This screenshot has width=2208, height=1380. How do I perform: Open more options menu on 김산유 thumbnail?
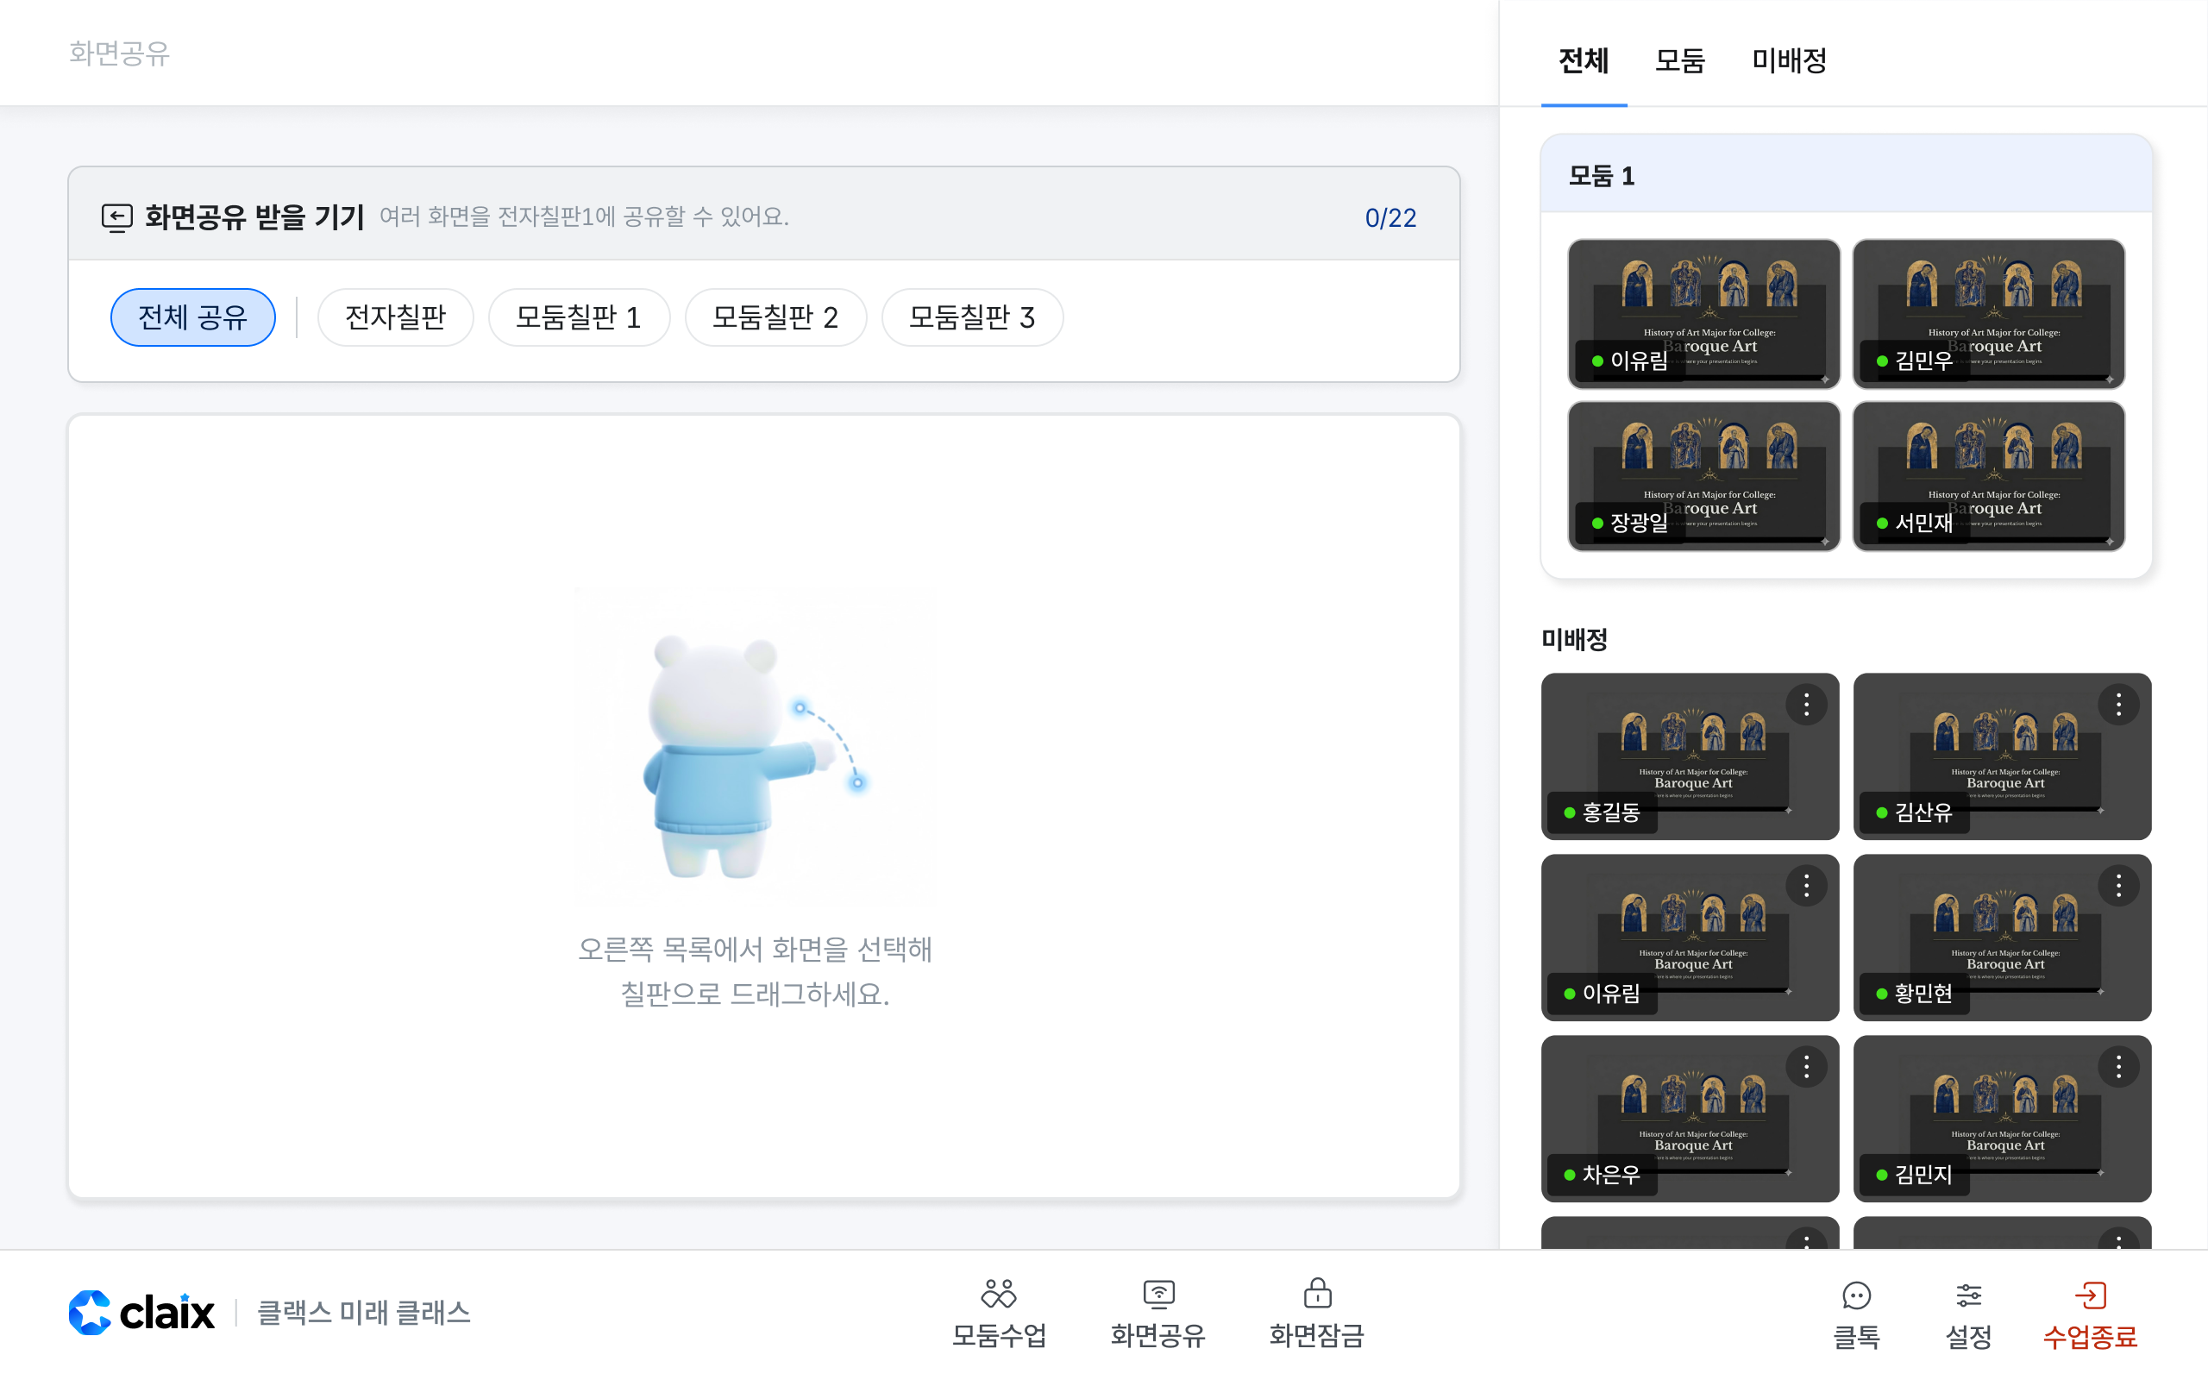2117,705
